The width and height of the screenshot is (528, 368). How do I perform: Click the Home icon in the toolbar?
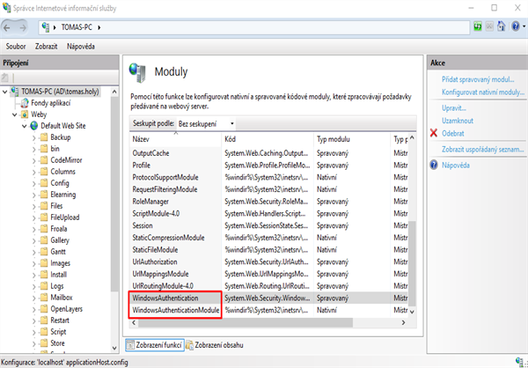[x=502, y=26]
